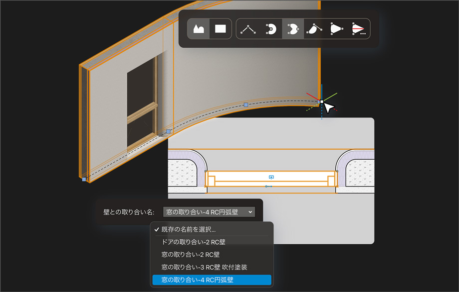Click the white endpoint handle at the cursor

(x=322, y=101)
